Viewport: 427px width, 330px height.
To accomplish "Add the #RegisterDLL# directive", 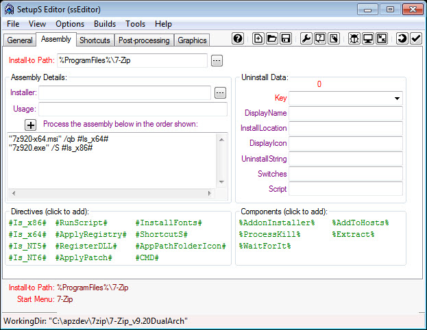I will pos(86,246).
